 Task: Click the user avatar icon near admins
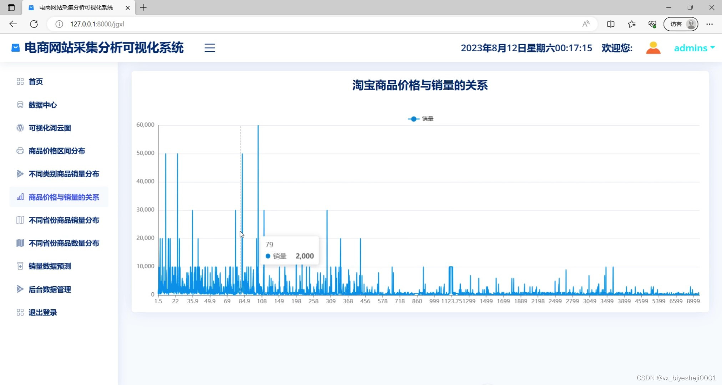(653, 47)
